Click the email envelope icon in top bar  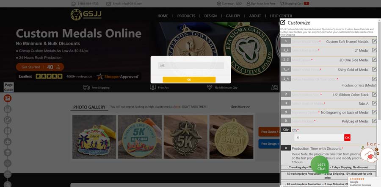109,4
